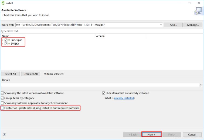The height and width of the screenshot is (140, 204).
Task: Click the Details label
Action: pos(6,80)
